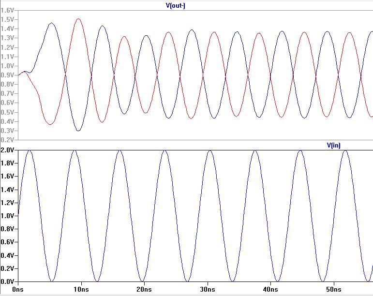Click the V(in) trace label

[x=333, y=145]
